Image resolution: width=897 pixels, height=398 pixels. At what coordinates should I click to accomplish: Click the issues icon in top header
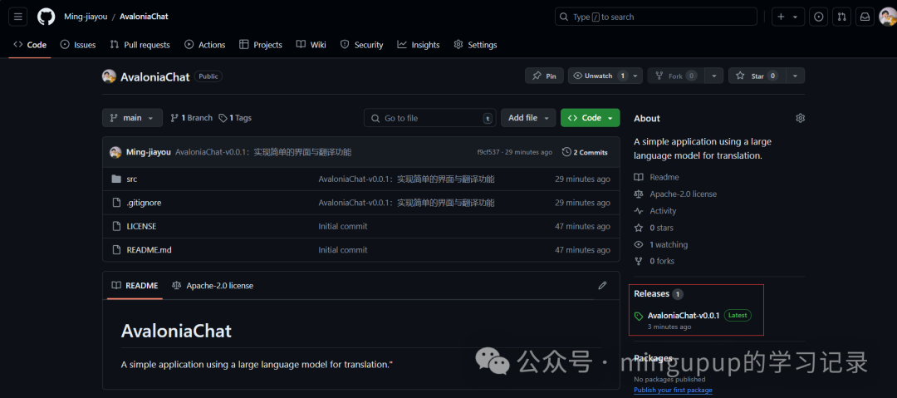[819, 17]
